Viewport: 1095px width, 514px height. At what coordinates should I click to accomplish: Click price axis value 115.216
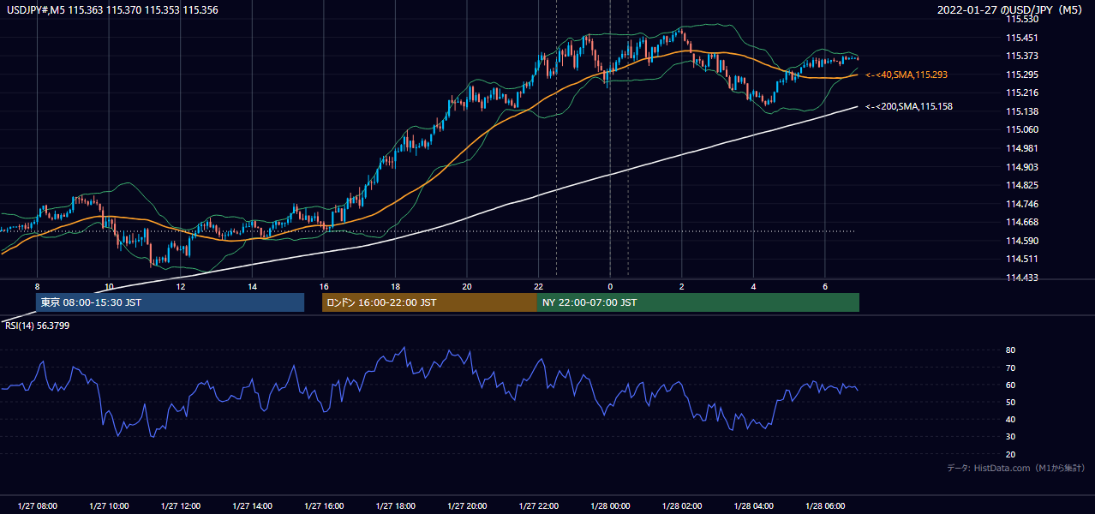click(x=1022, y=93)
